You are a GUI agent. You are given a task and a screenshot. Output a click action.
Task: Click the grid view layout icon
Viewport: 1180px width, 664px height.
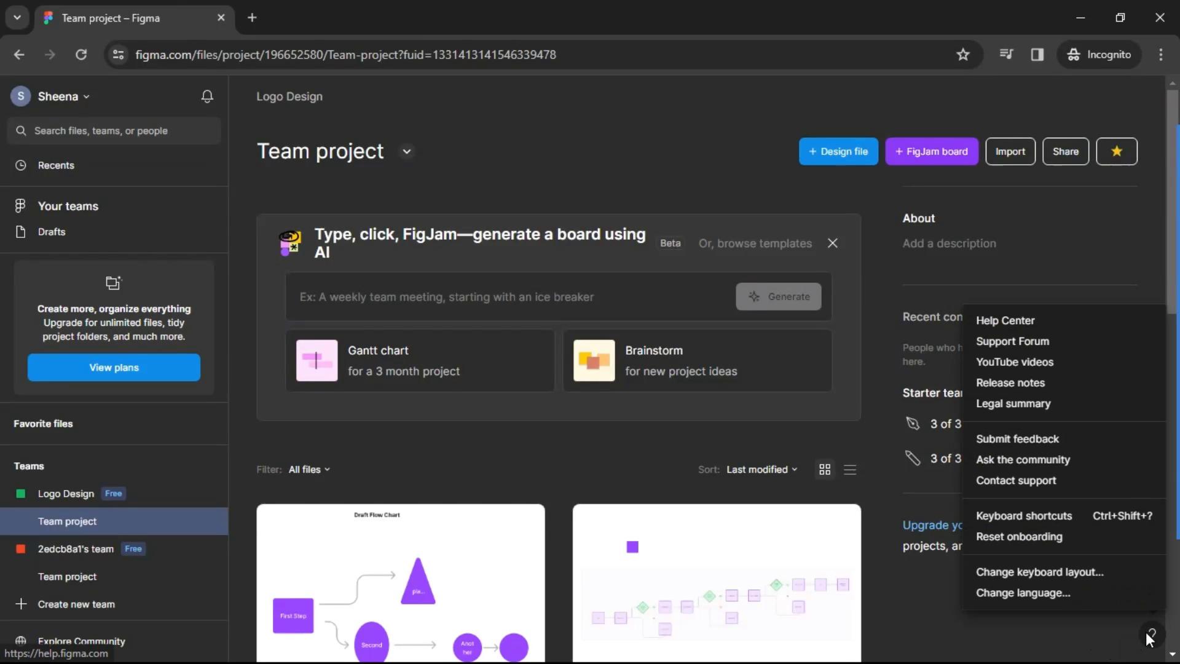[824, 468]
